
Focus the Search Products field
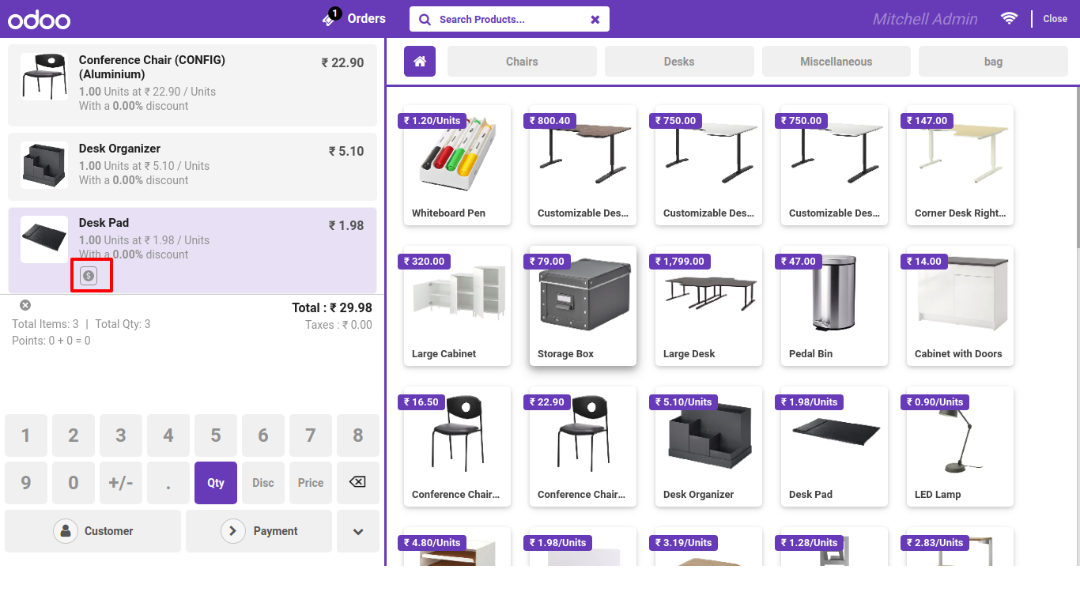pyautogui.click(x=509, y=19)
